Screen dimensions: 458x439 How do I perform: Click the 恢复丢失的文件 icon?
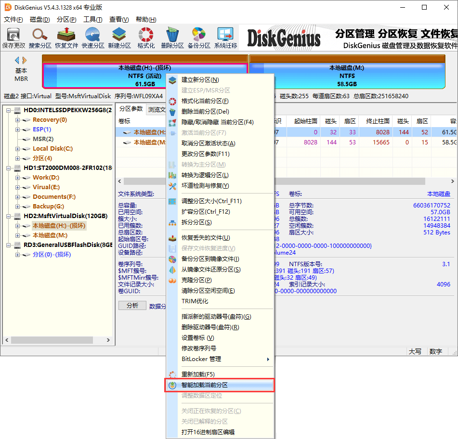point(172,238)
